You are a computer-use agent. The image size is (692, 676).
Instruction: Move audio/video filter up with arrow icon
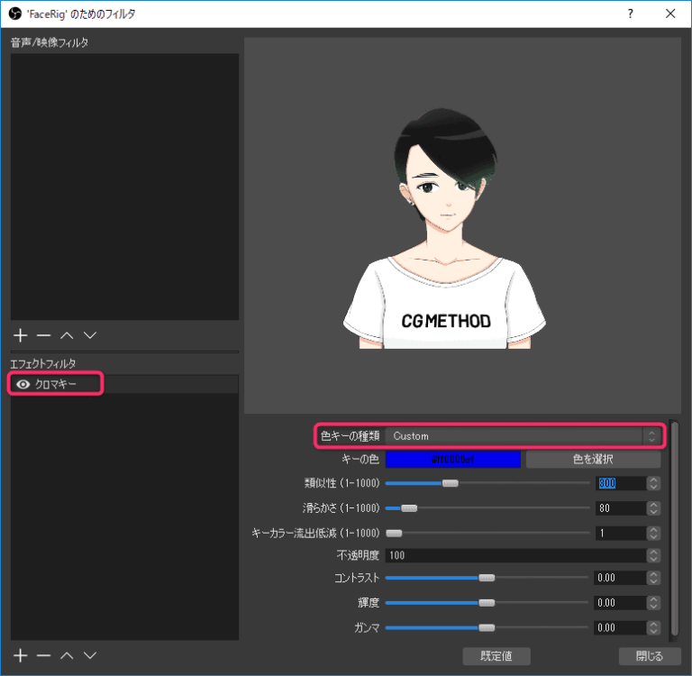(x=67, y=335)
